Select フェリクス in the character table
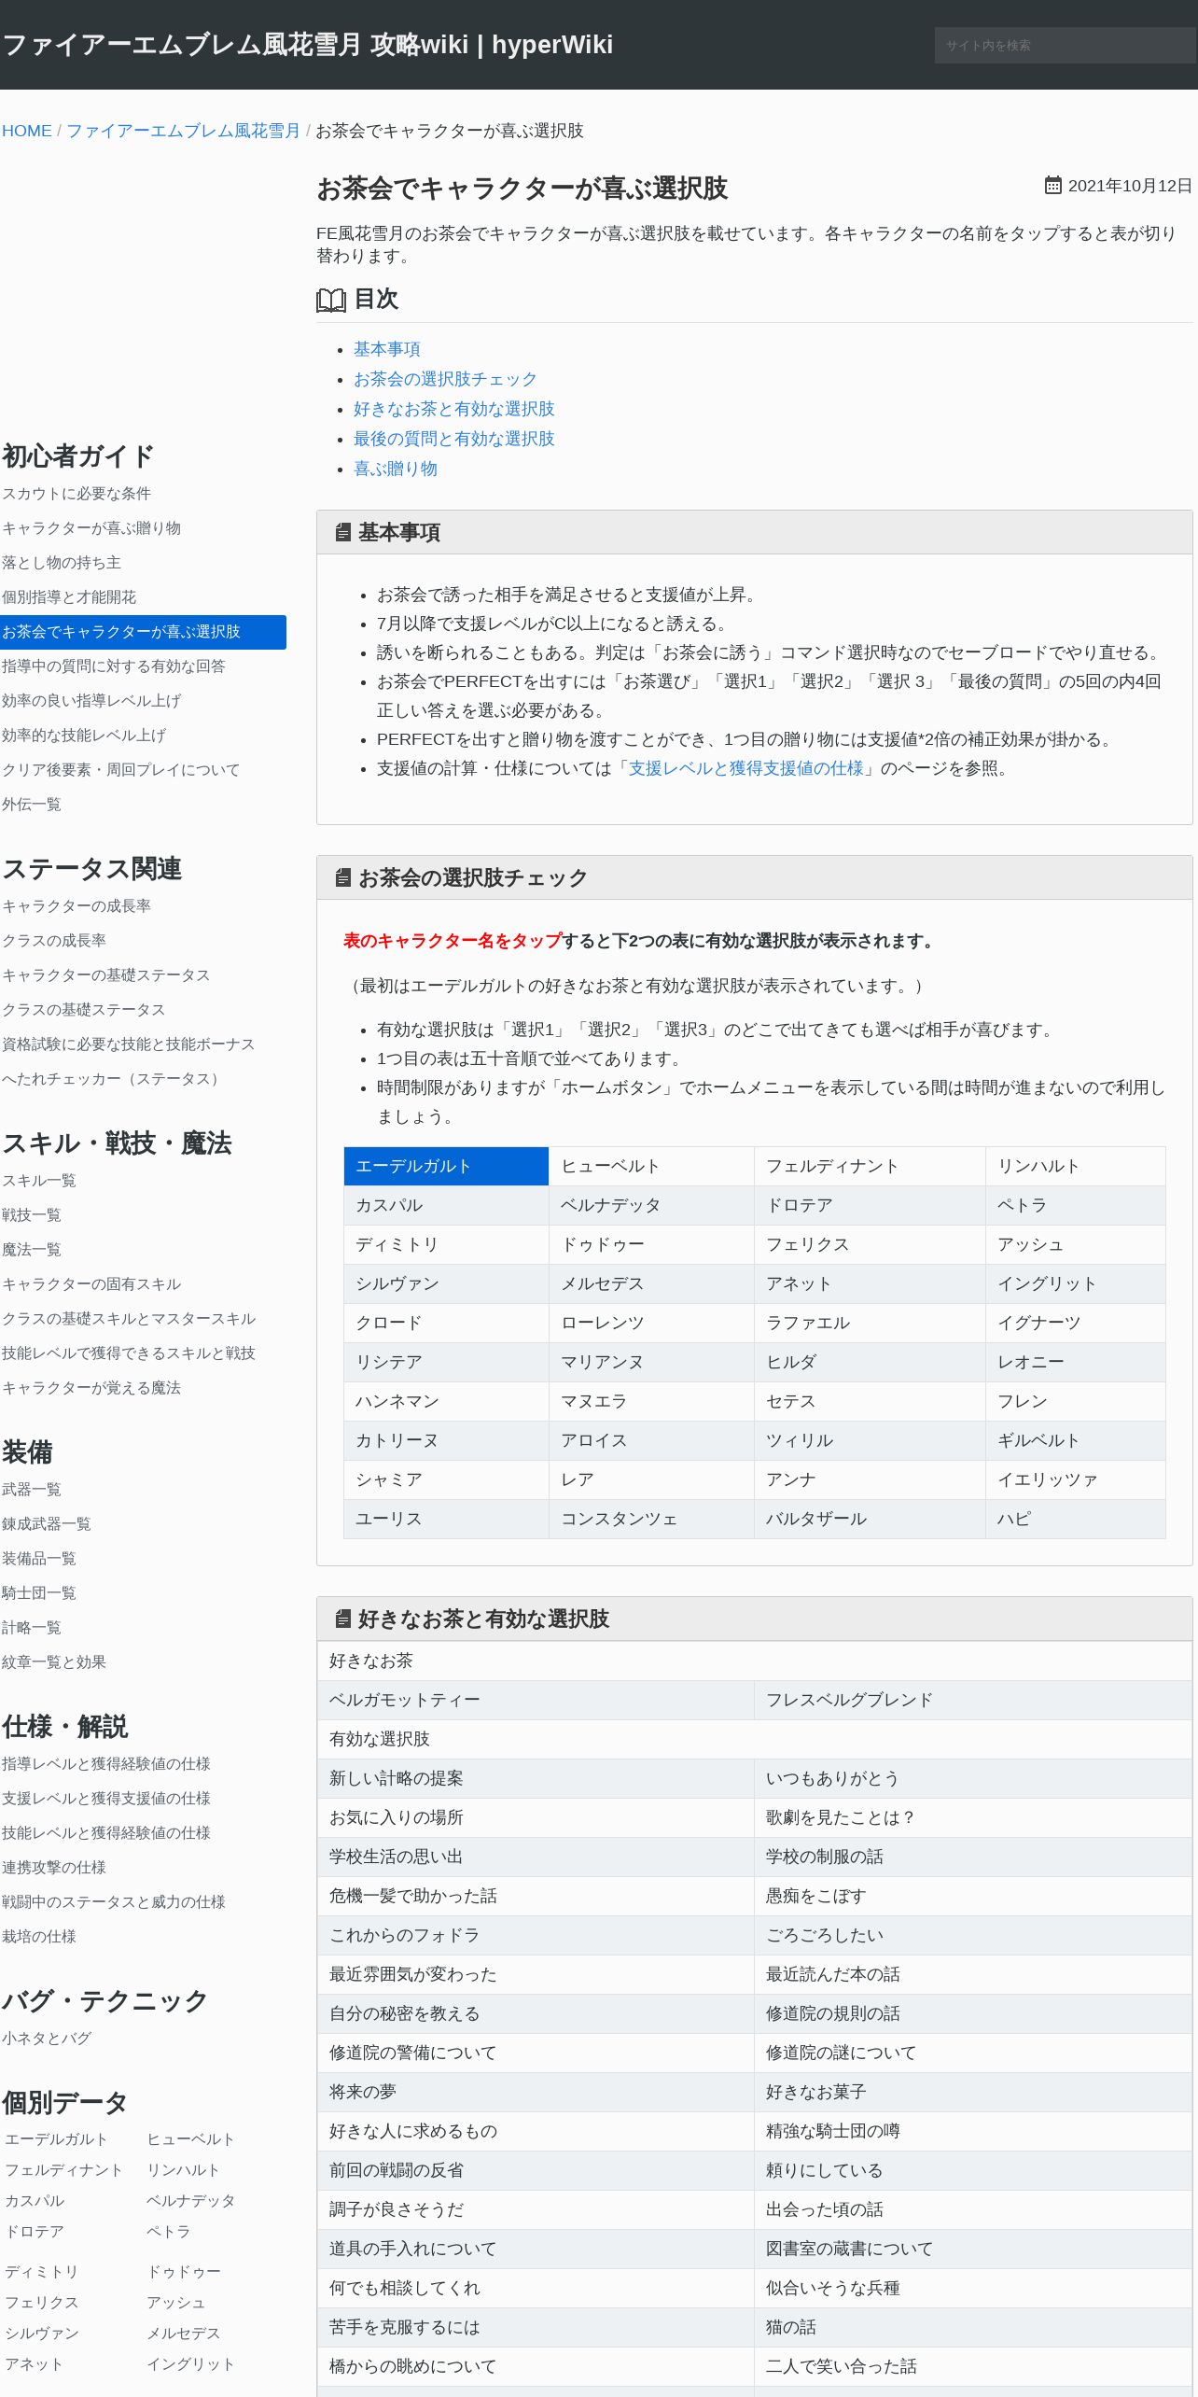Image resolution: width=1198 pixels, height=2397 pixels. [x=870, y=1245]
